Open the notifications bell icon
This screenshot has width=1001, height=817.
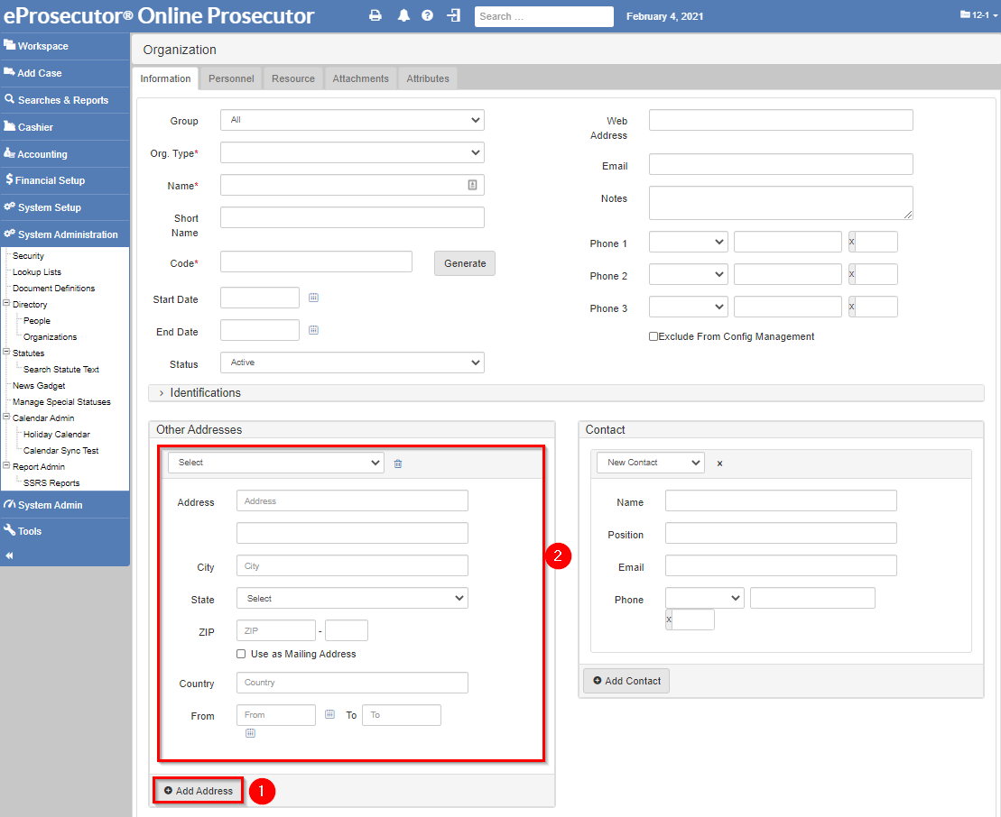click(403, 15)
